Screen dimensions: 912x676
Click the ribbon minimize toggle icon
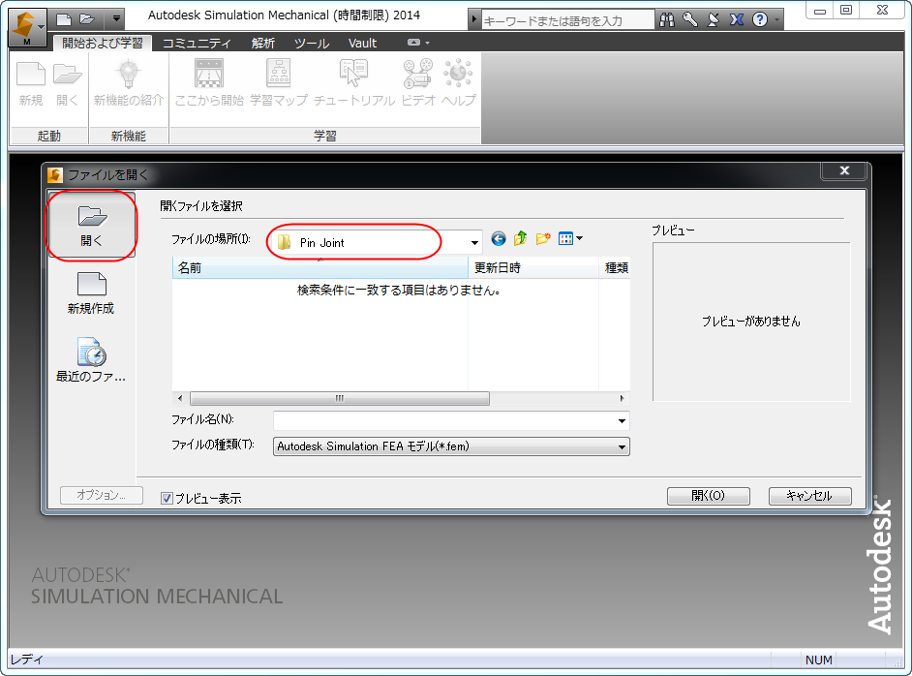[413, 43]
